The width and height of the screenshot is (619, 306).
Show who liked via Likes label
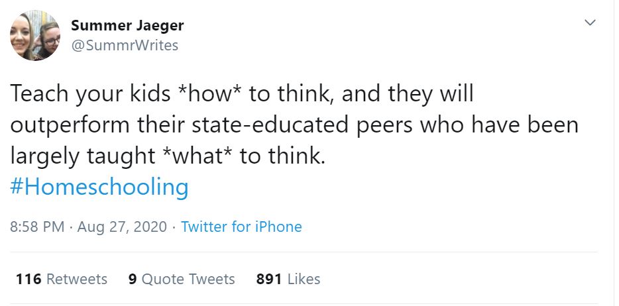pyautogui.click(x=304, y=279)
